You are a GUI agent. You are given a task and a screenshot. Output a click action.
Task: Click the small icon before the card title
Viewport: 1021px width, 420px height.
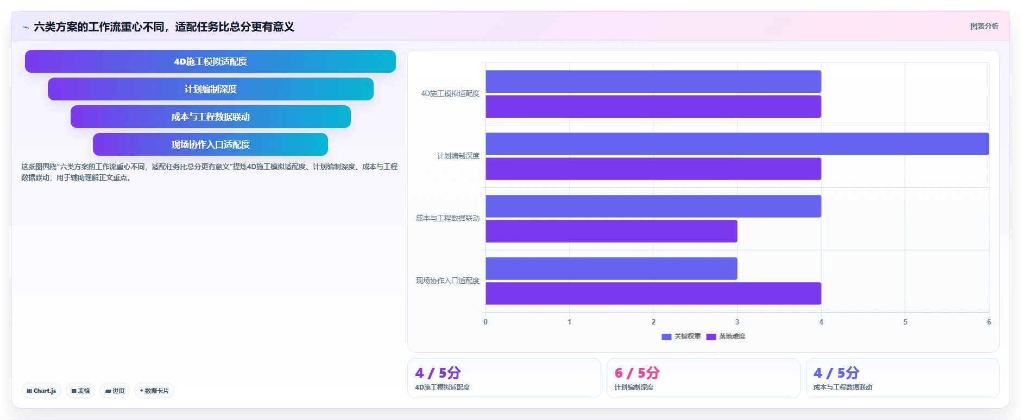[x=26, y=27]
